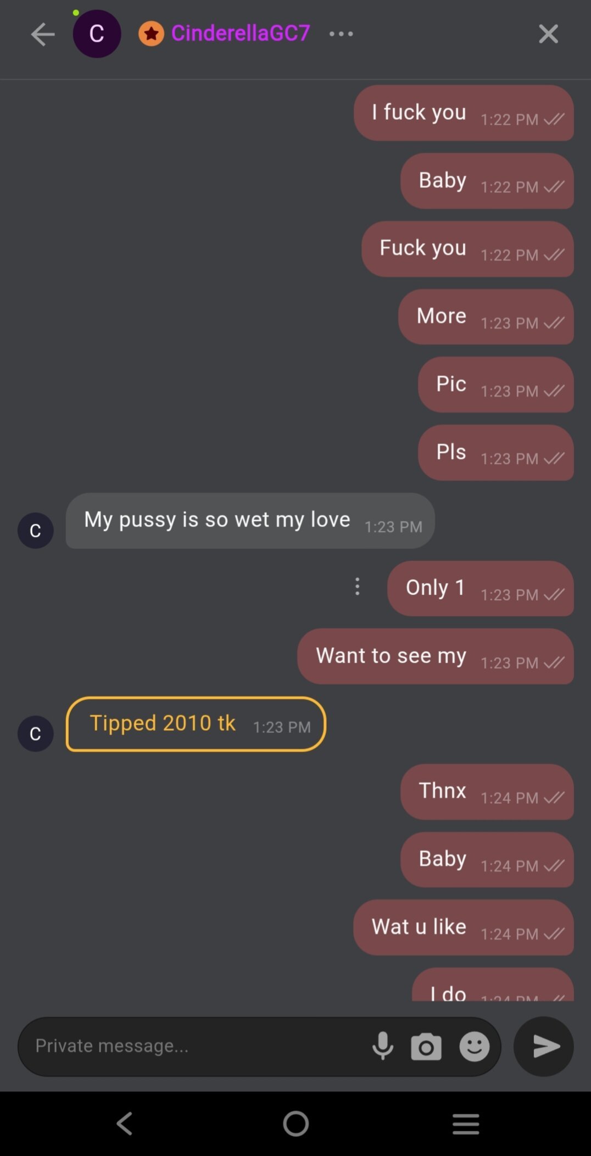Tap the send message arrow button
591x1156 pixels.
[x=544, y=1046]
